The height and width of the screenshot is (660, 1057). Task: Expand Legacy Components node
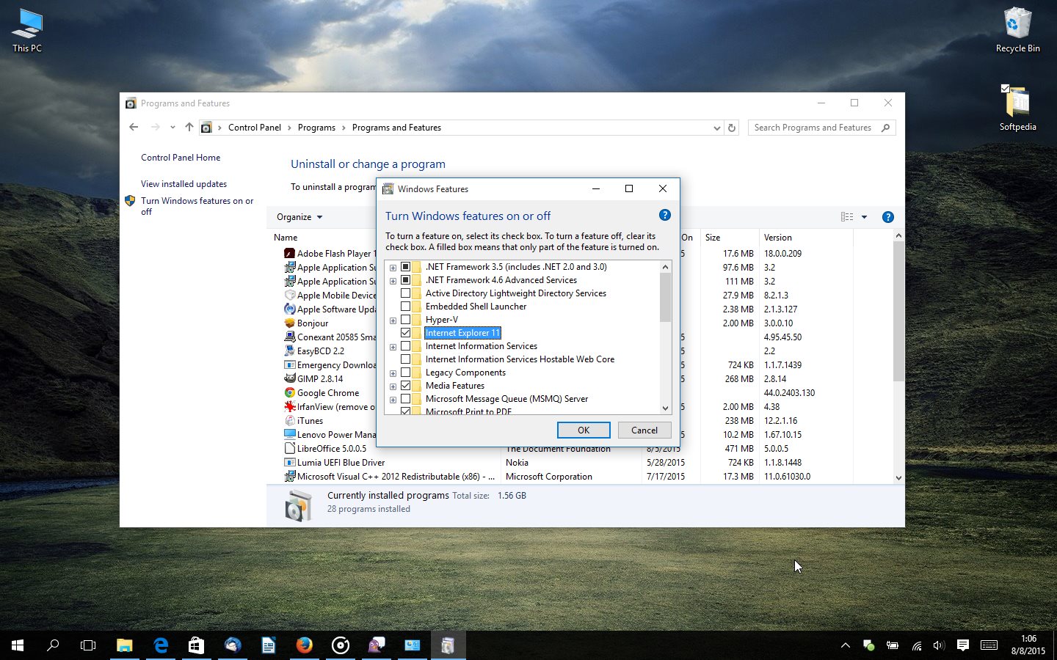coord(393,373)
